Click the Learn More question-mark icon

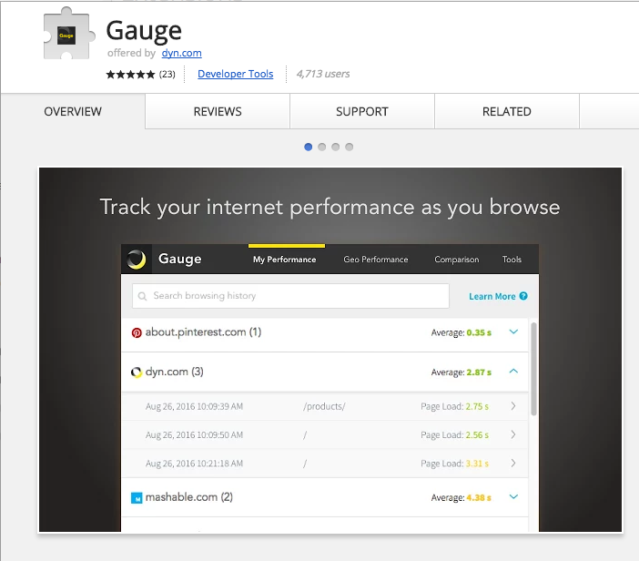pyautogui.click(x=523, y=296)
